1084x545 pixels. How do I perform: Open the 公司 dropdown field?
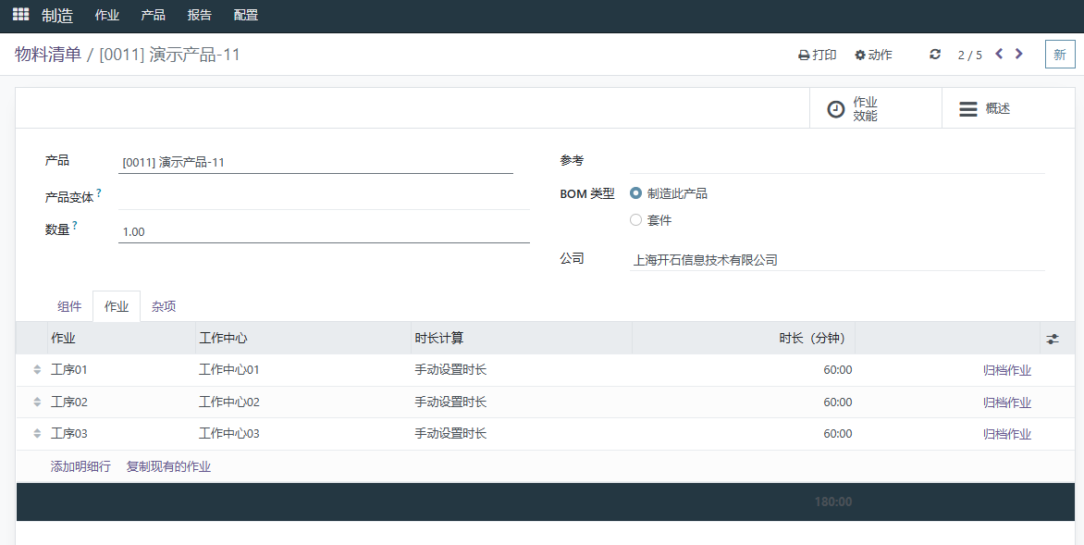coord(837,260)
